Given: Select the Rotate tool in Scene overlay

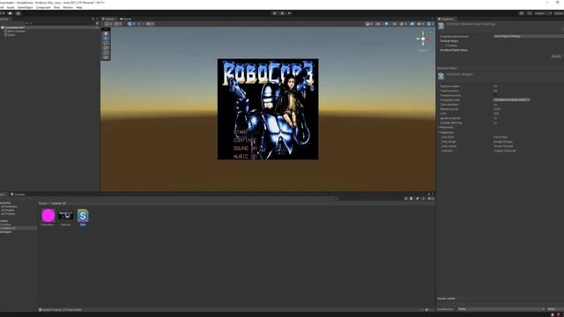Looking at the screenshot, I should tap(106, 43).
